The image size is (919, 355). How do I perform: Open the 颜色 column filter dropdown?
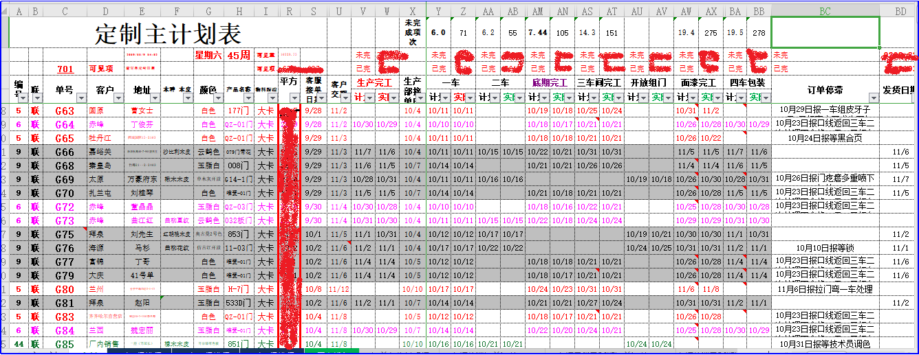pyautogui.click(x=218, y=98)
